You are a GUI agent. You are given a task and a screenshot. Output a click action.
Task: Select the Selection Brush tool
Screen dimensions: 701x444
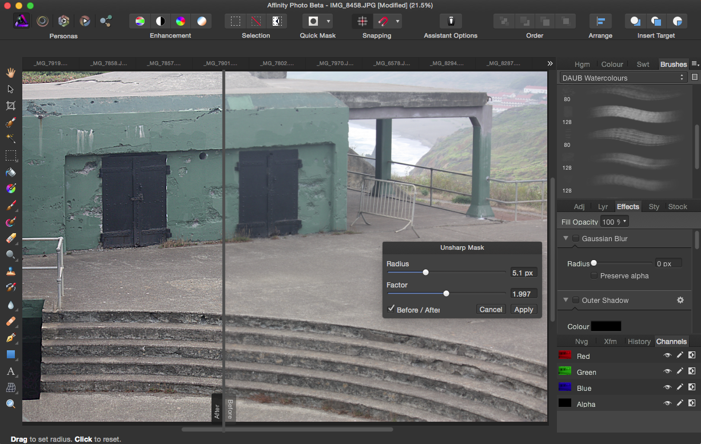click(10, 122)
